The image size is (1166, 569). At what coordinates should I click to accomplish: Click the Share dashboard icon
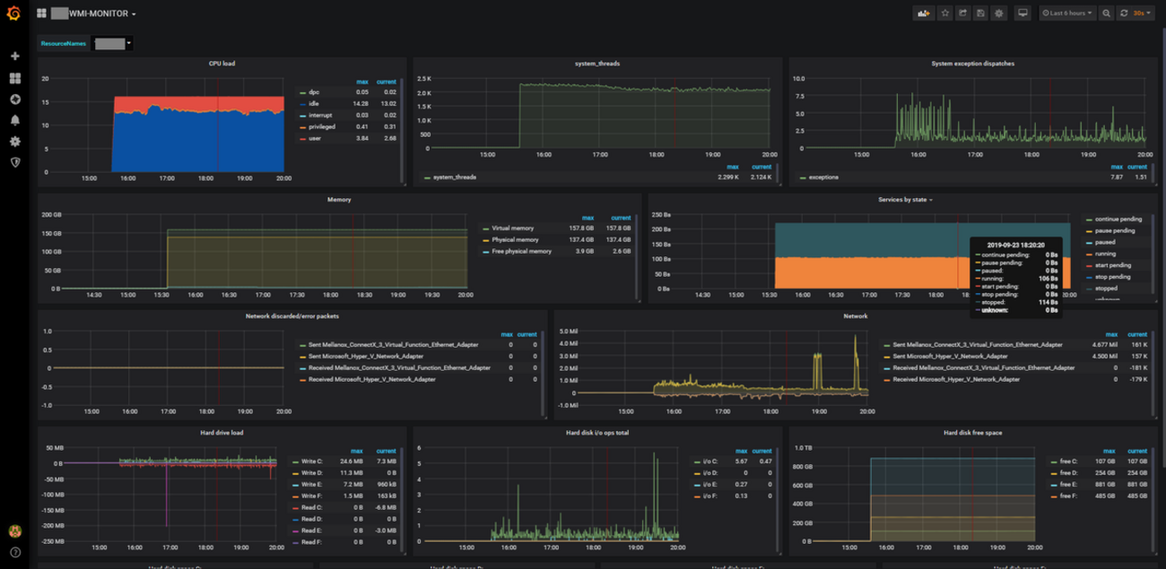pos(962,13)
